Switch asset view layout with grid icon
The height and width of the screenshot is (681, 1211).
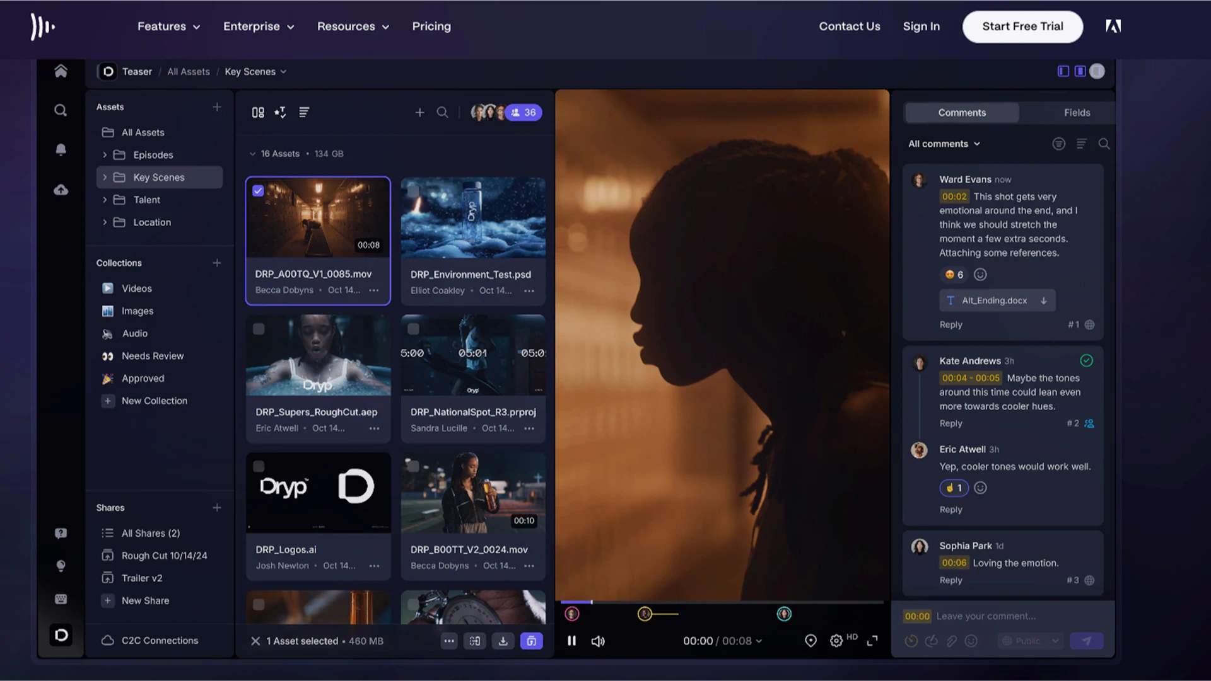coord(258,112)
